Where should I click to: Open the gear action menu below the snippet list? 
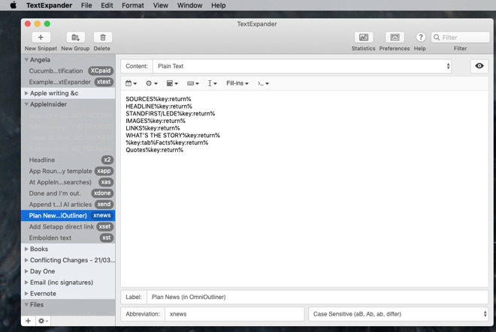pos(43,321)
